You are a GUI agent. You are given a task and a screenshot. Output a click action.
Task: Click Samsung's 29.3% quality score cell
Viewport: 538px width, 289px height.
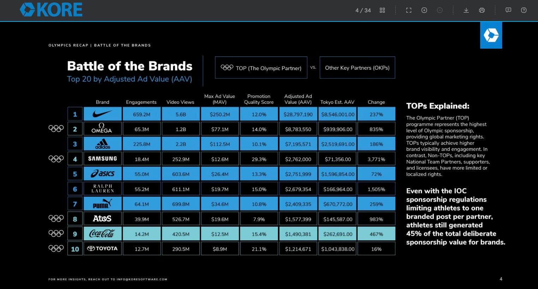tap(259, 159)
